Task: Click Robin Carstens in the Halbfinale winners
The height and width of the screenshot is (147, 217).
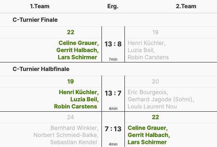Action: [76, 106]
